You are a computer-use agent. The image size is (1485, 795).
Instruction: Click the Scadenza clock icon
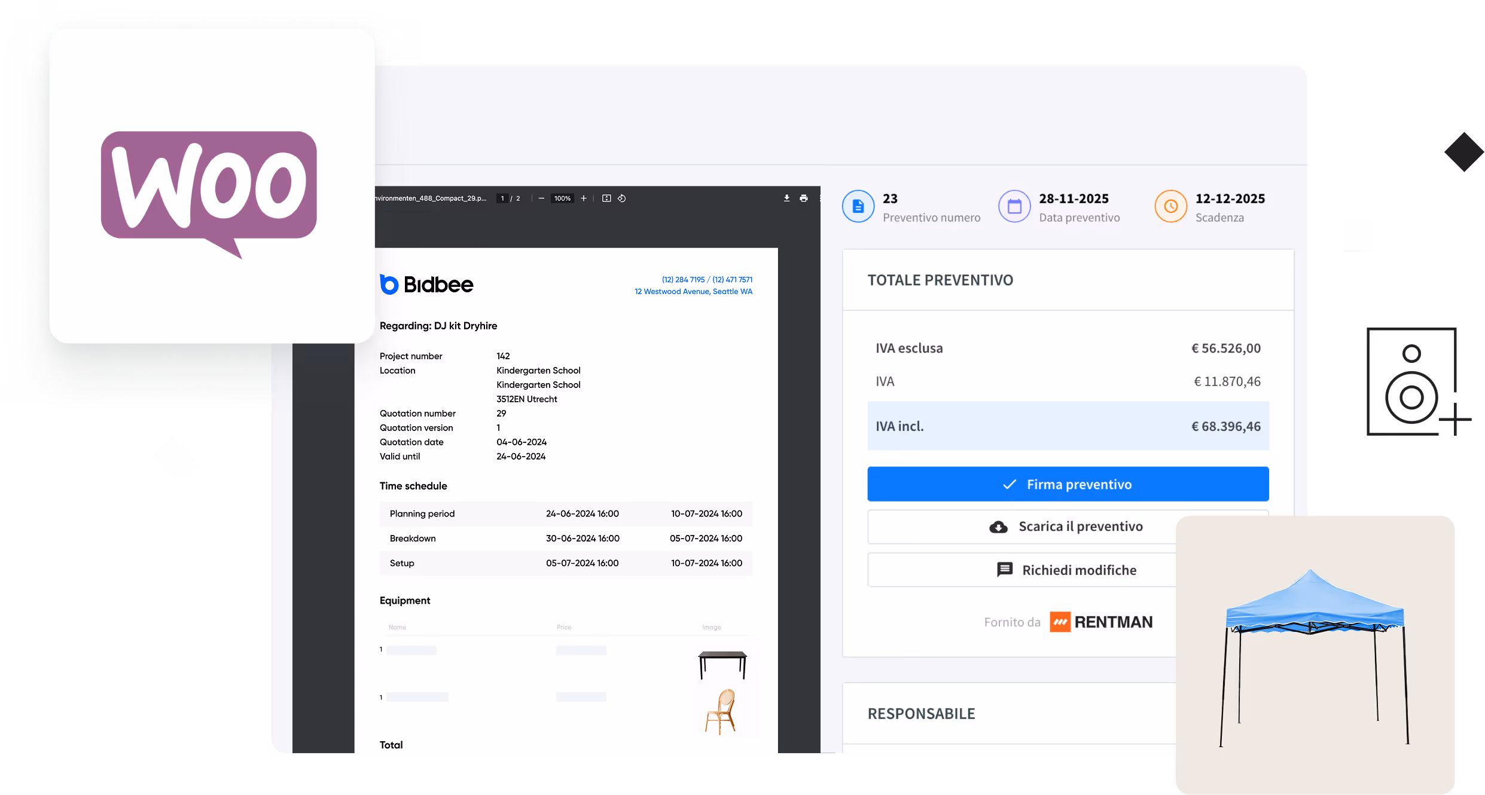(1170, 207)
